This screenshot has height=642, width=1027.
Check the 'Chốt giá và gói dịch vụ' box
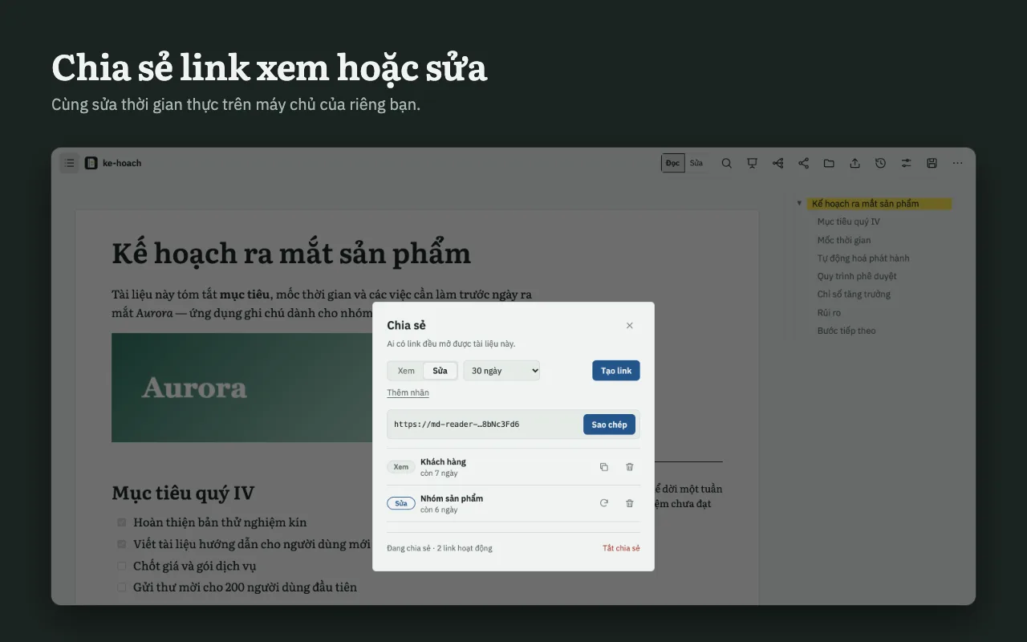click(122, 566)
